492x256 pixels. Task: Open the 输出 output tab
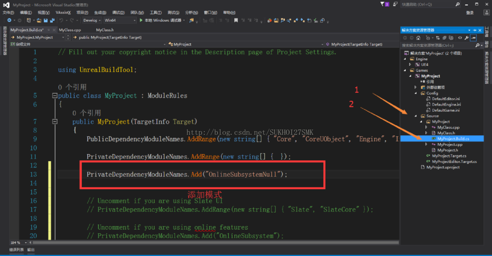coord(31,250)
